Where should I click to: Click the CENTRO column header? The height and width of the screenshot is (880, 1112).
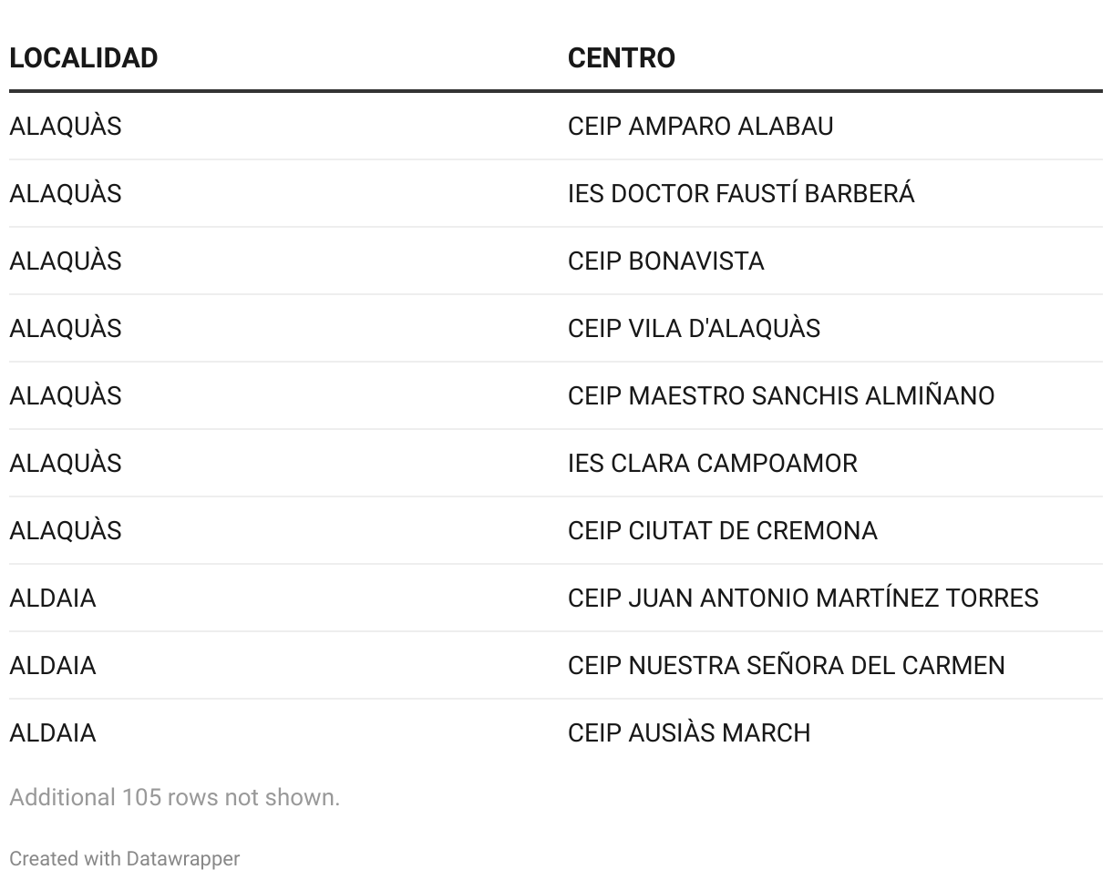coord(622,58)
